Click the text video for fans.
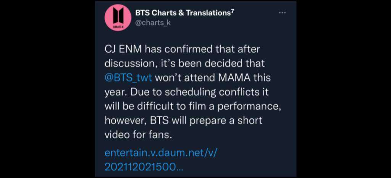 (138, 135)
